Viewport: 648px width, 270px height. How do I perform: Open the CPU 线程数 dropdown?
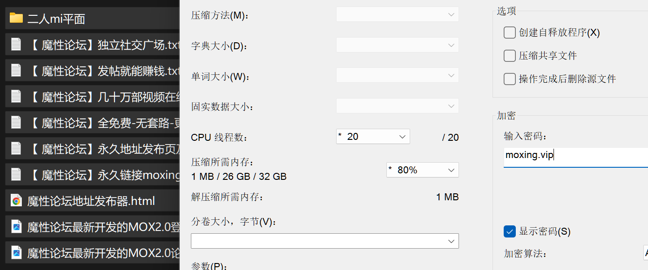373,137
